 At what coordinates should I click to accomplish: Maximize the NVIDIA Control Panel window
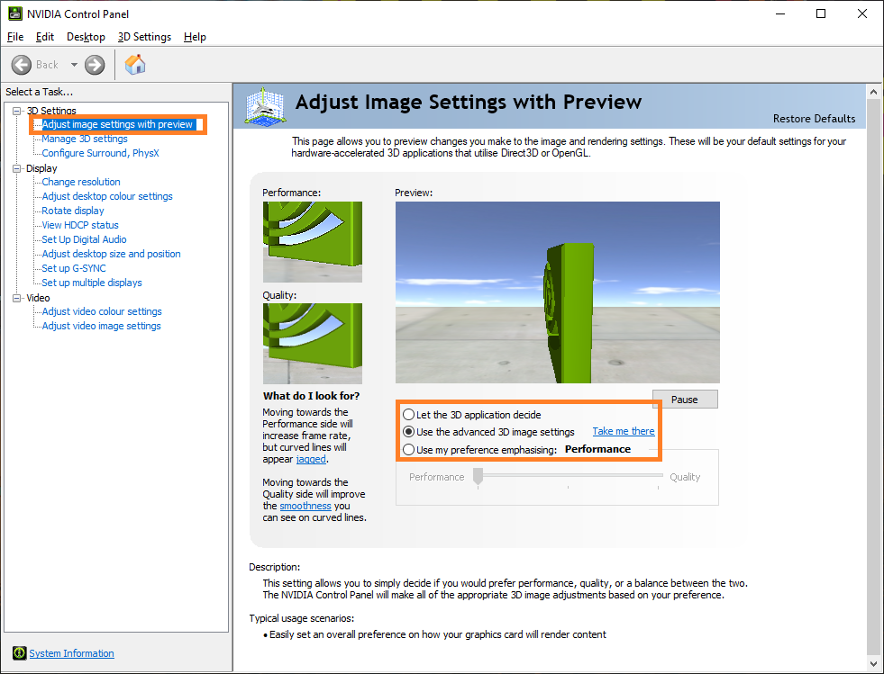tap(821, 13)
